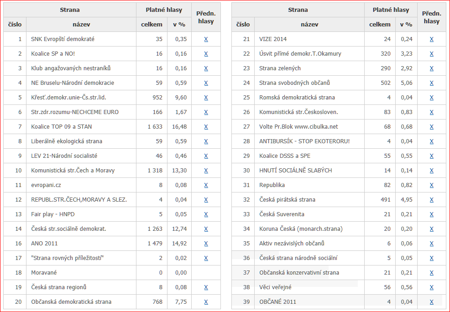The height and width of the screenshot is (312, 450).
Task: Open X link for Česká strana národně sociální
Action: [x=432, y=259]
